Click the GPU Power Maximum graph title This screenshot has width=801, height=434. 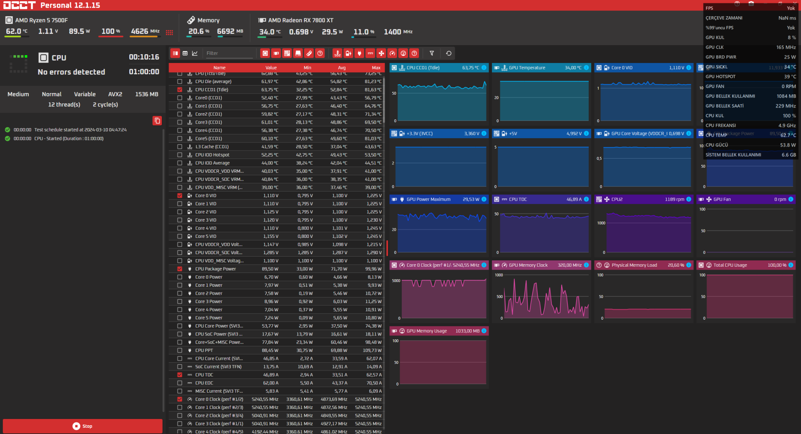tap(428, 199)
